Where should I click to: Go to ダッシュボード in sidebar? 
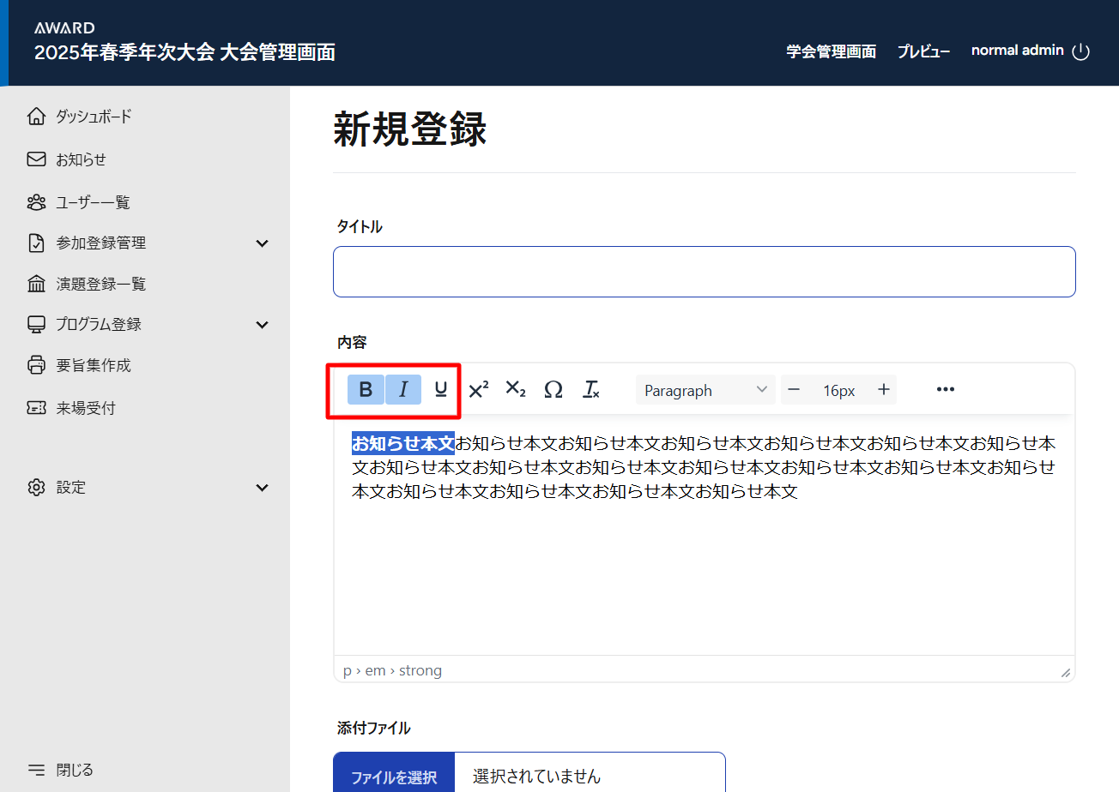coord(94,117)
